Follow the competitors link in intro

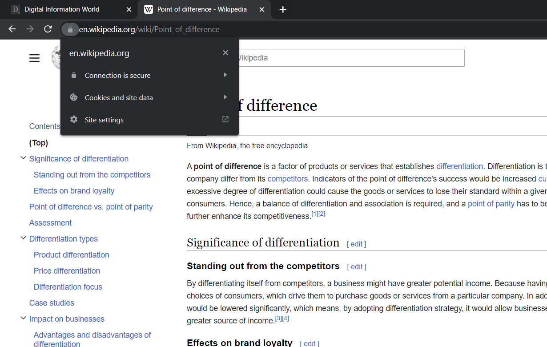pyautogui.click(x=287, y=179)
